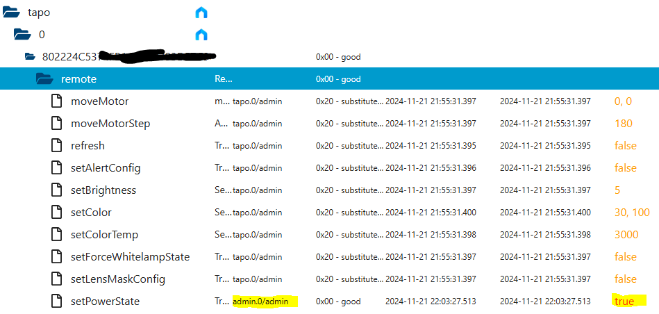
Task: Select the remote tree row label
Action: (78, 79)
